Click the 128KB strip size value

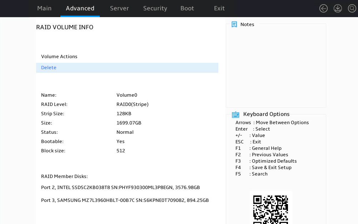point(124,114)
